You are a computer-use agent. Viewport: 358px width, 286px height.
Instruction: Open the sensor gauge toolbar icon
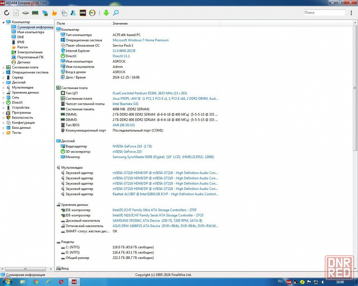[x=92, y=13]
